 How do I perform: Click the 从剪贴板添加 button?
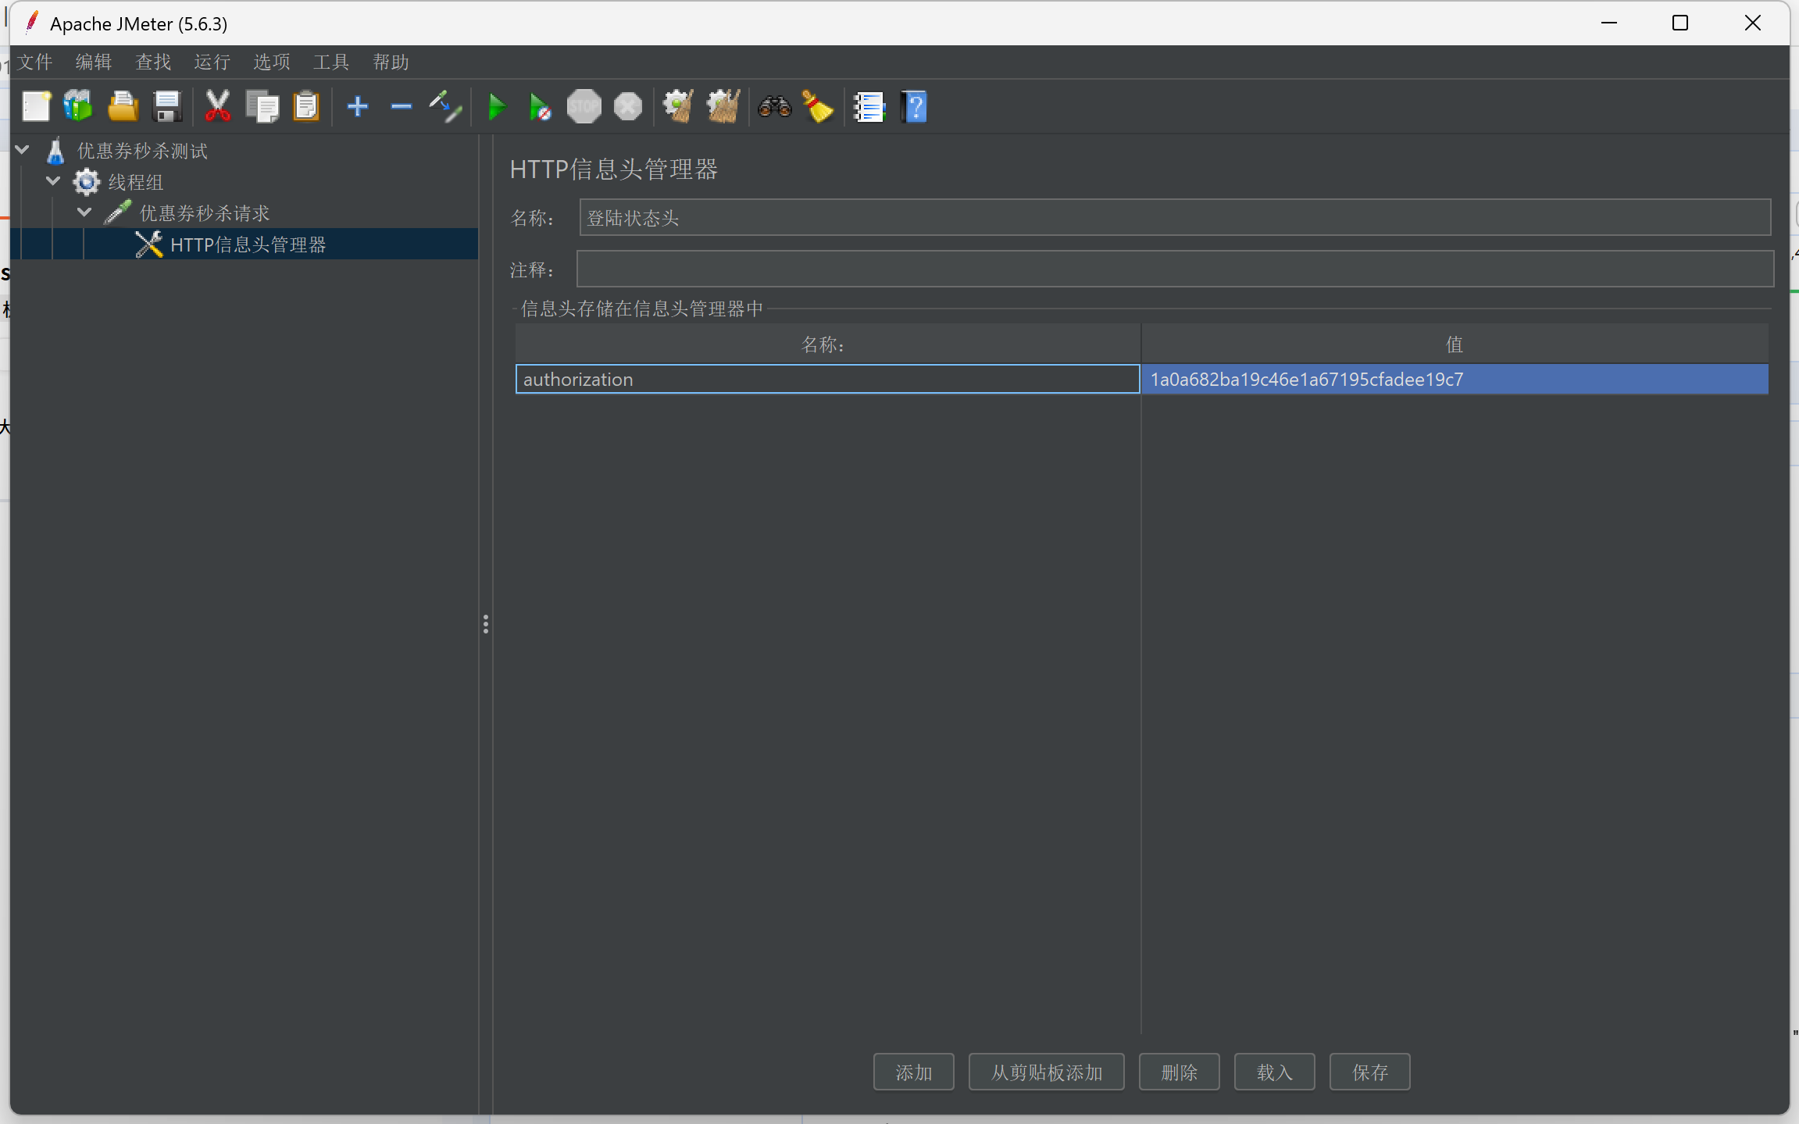click(x=1046, y=1072)
